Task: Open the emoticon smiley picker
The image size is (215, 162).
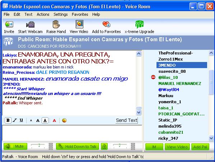Action: coord(64,120)
